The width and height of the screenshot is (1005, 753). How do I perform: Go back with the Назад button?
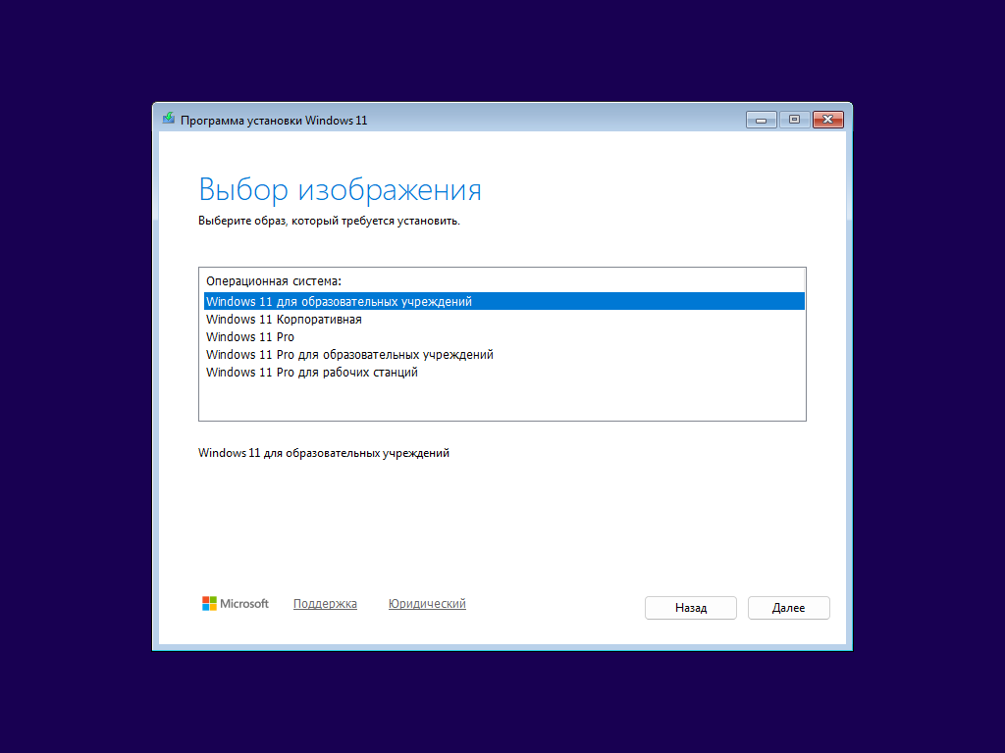pos(690,608)
